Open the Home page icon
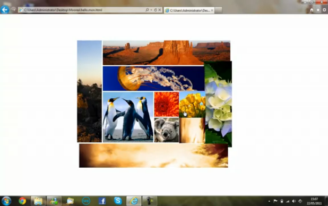Screen dimensions: 328x206 (312, 10)
